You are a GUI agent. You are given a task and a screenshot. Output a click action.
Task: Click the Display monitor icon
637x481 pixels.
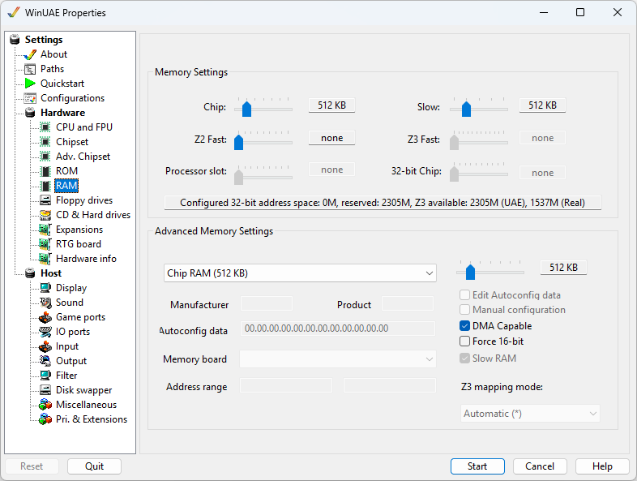[x=45, y=288]
